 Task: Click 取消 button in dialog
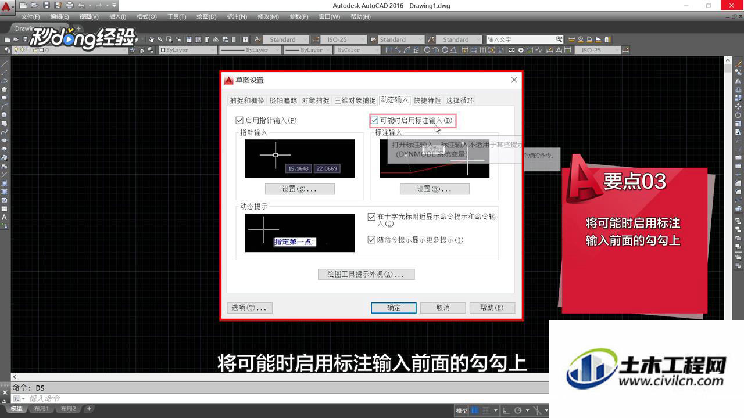[x=443, y=308]
